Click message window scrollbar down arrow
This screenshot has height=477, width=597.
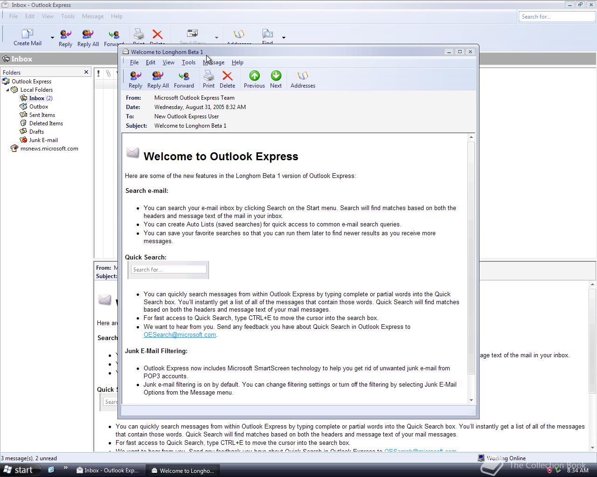(471, 400)
